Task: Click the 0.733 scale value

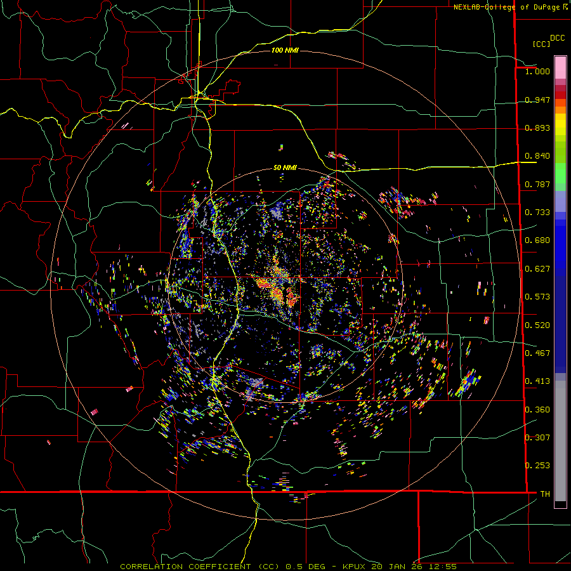Action: (x=537, y=213)
